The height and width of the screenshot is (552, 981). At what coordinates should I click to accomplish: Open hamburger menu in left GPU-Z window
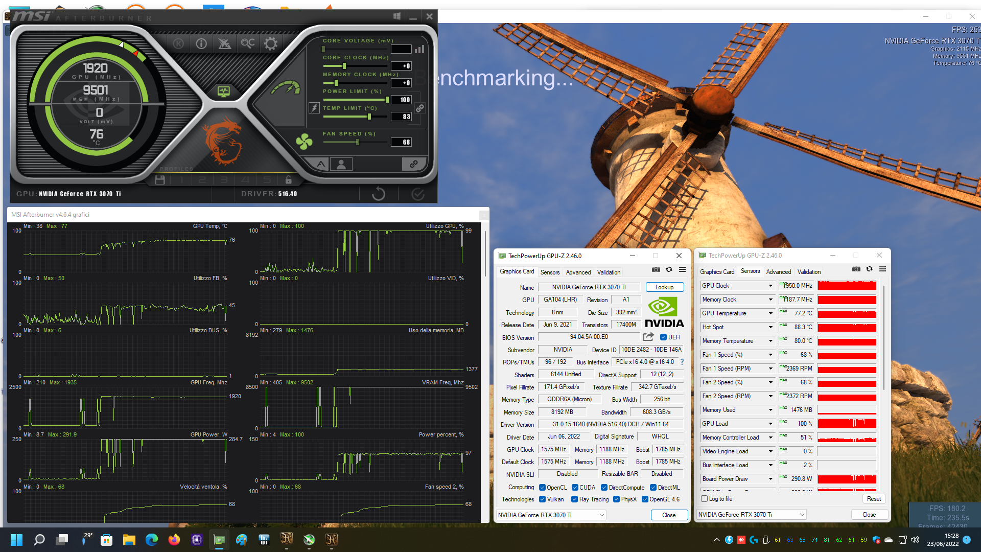click(x=682, y=270)
